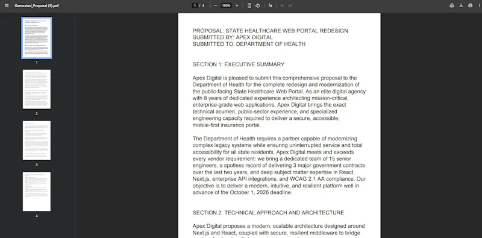Click the line starting "Apex Digital is pleased to submit"
482x238 pixels.
tap(275, 78)
